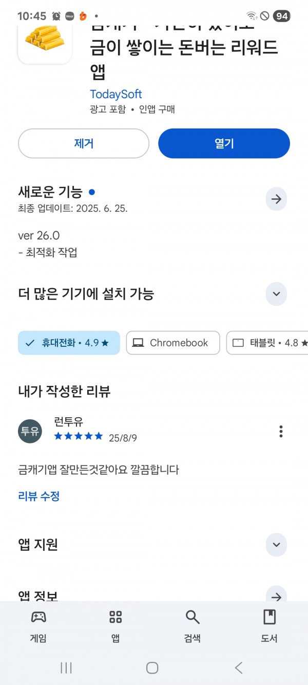Switch to the 게임 games tab

[38, 626]
